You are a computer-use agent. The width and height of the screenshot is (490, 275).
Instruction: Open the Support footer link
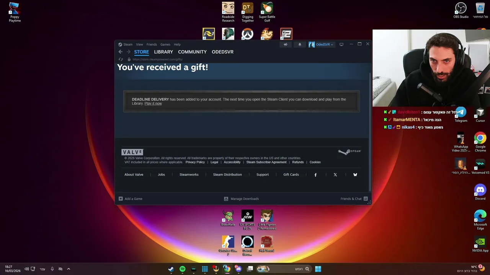(263, 175)
